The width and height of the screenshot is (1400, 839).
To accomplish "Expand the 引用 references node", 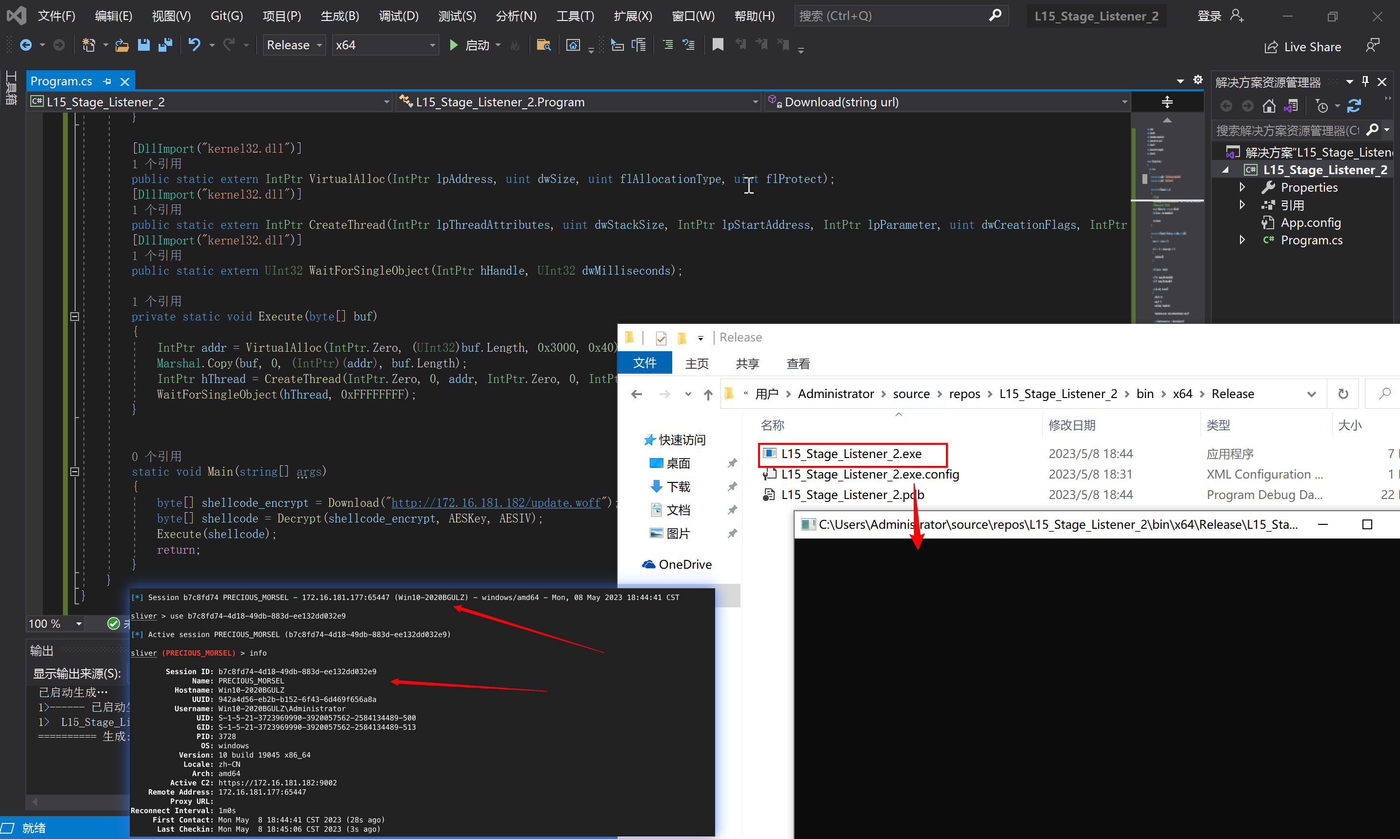I will [1242, 205].
